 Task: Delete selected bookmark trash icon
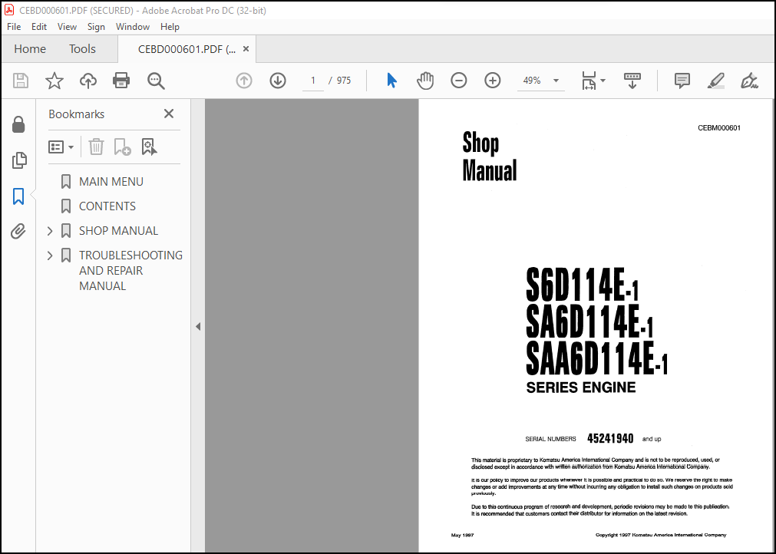[96, 147]
